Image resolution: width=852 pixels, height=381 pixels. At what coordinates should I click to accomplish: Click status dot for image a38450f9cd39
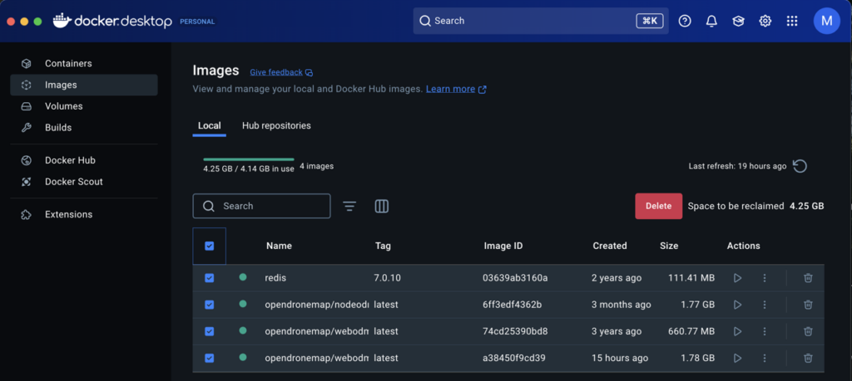coord(243,357)
